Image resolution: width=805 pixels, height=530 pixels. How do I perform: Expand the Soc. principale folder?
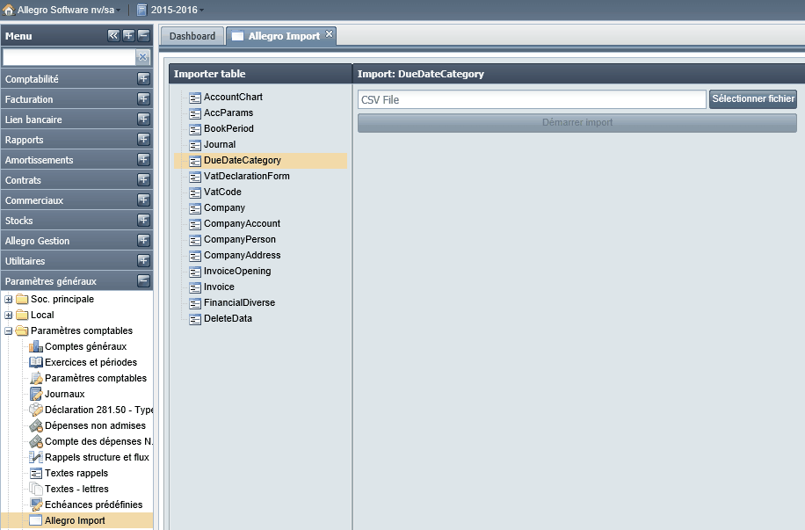tap(8, 300)
